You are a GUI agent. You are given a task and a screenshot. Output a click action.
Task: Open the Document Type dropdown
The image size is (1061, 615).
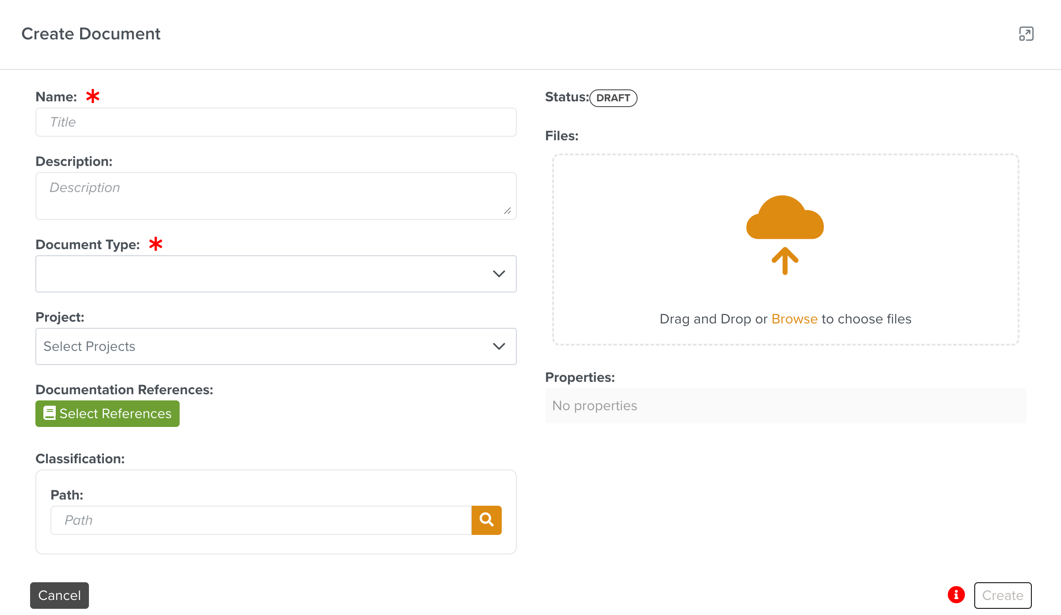pyautogui.click(x=265, y=273)
